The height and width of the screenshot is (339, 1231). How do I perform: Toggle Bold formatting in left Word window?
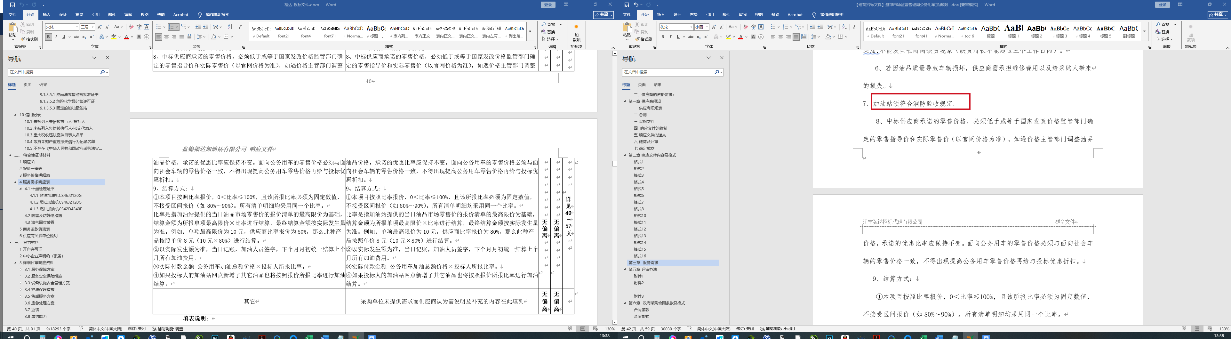point(48,37)
